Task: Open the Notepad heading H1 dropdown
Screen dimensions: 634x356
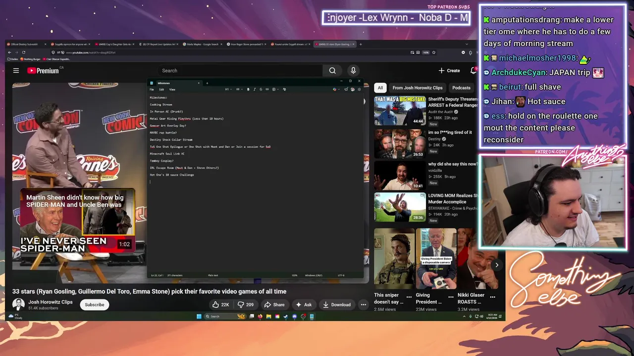Action: click(x=228, y=89)
